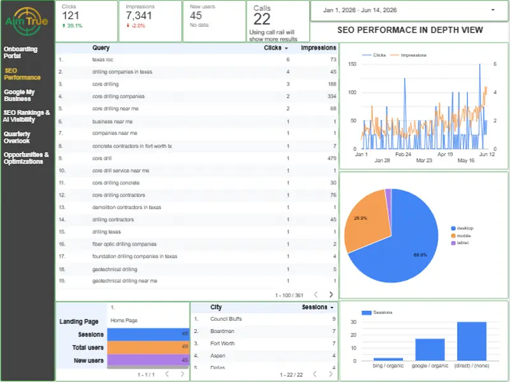510x382 pixels.
Task: Previous page arrow in landing page table
Action: [167, 374]
